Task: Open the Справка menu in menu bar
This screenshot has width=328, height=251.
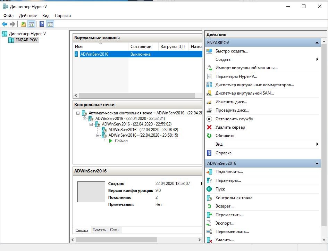Action: click(x=63, y=16)
